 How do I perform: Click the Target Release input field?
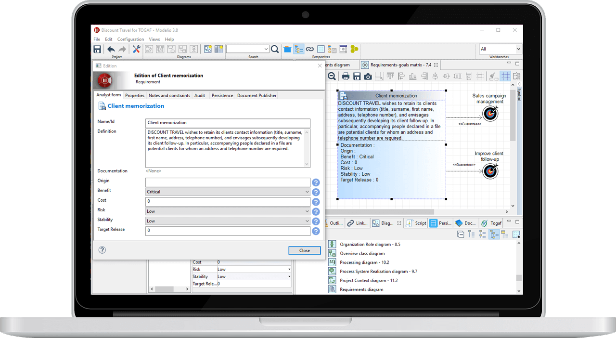click(228, 231)
